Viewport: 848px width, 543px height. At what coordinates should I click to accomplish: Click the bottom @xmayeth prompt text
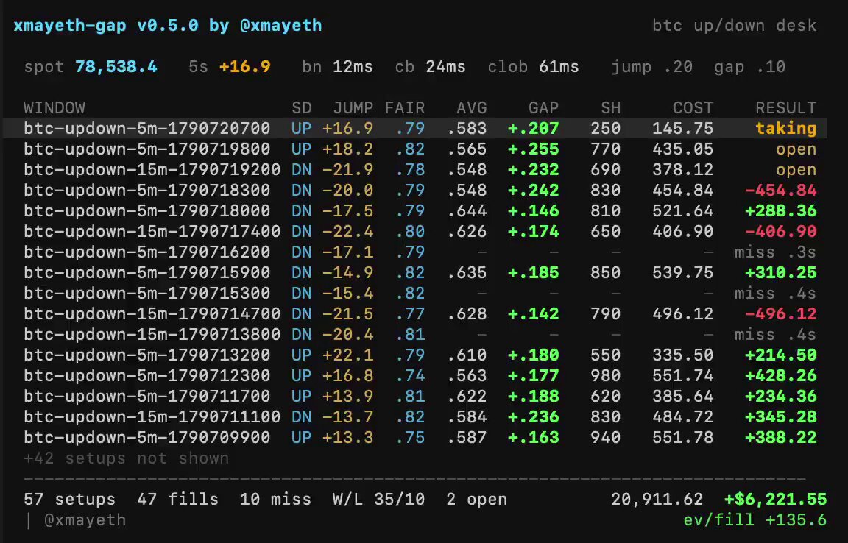(85, 519)
